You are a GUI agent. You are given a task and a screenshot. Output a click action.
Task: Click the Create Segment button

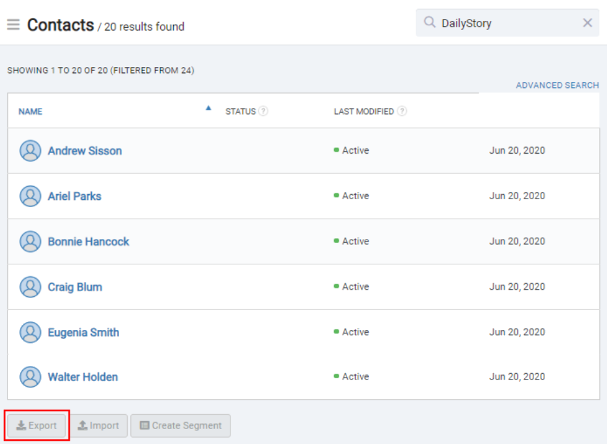click(181, 425)
